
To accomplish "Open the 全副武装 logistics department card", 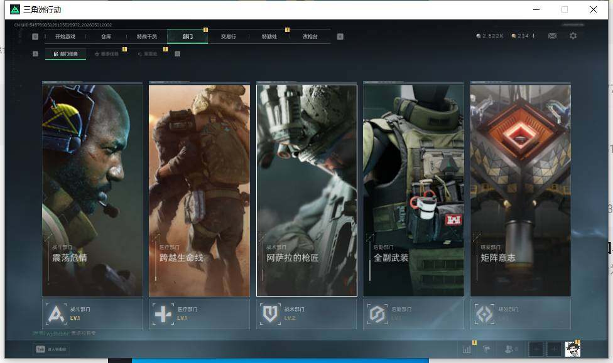I will tap(414, 191).
